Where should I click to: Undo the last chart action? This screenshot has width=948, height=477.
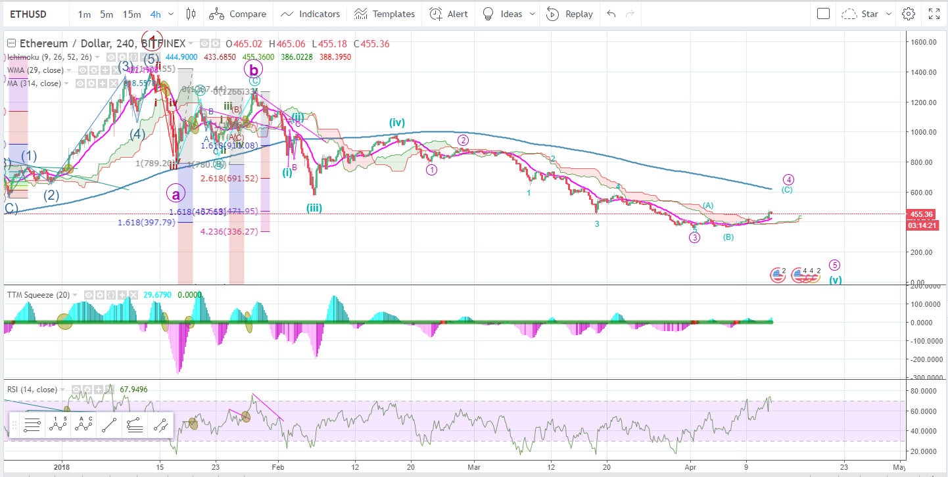[611, 13]
